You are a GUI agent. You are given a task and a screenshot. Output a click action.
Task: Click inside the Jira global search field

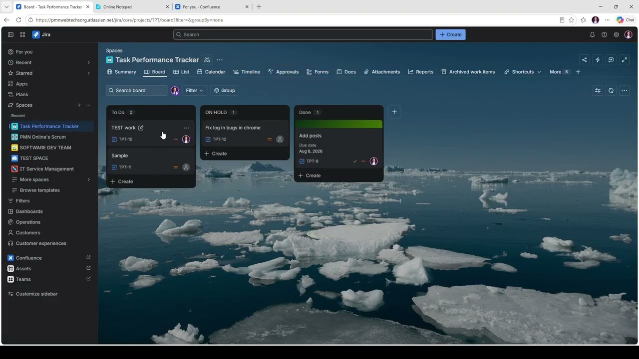coord(303,34)
